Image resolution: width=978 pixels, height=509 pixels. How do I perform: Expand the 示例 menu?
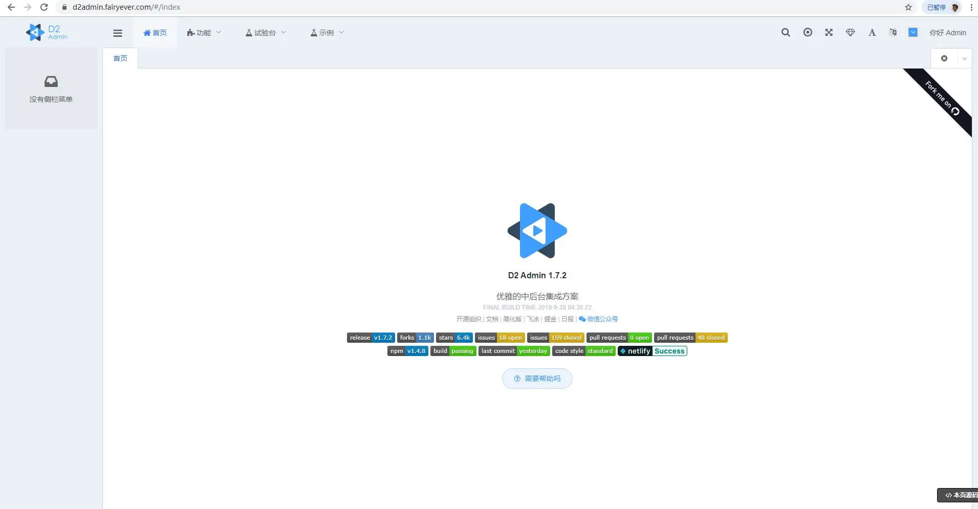click(x=327, y=33)
